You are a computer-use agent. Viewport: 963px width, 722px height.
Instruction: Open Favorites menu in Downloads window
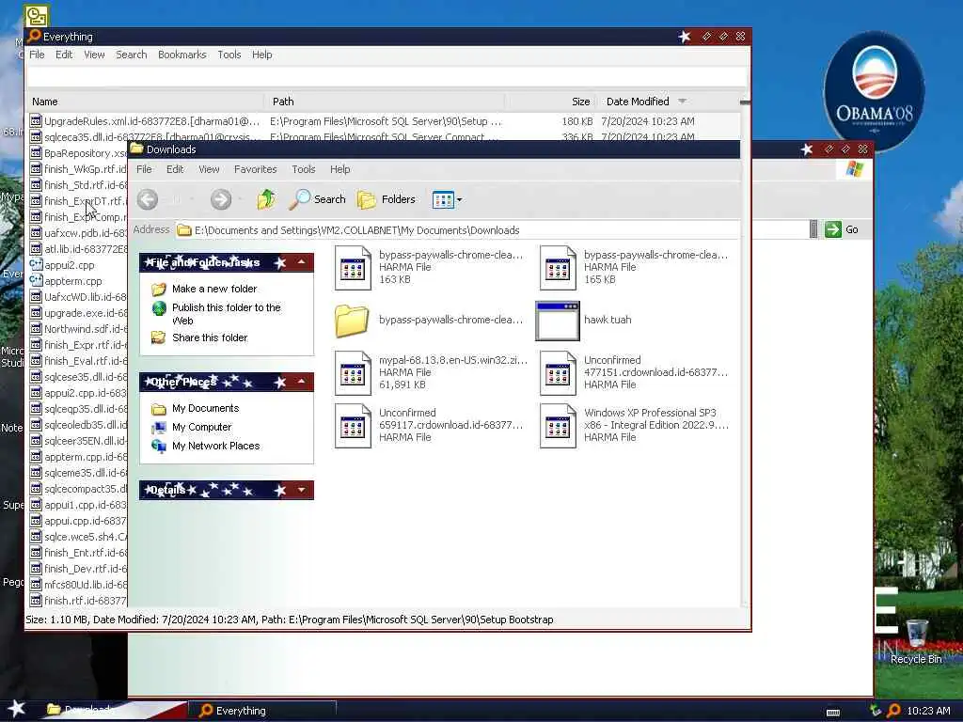point(256,169)
